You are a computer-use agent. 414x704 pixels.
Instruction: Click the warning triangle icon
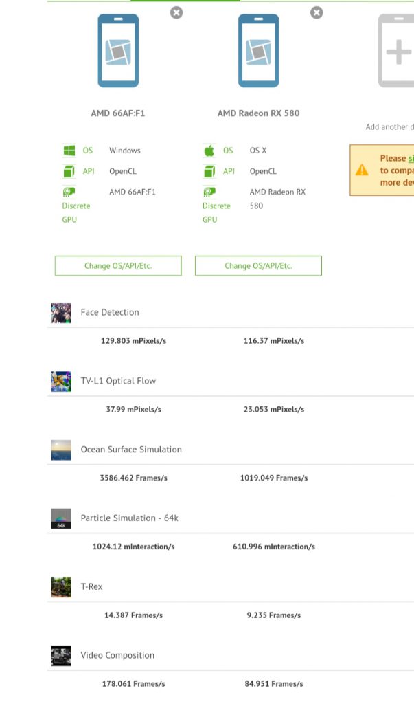pos(362,170)
